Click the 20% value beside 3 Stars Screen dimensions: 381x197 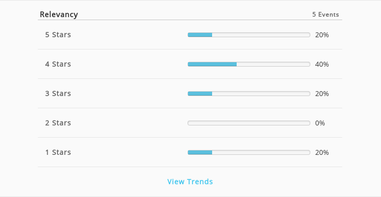coord(322,94)
